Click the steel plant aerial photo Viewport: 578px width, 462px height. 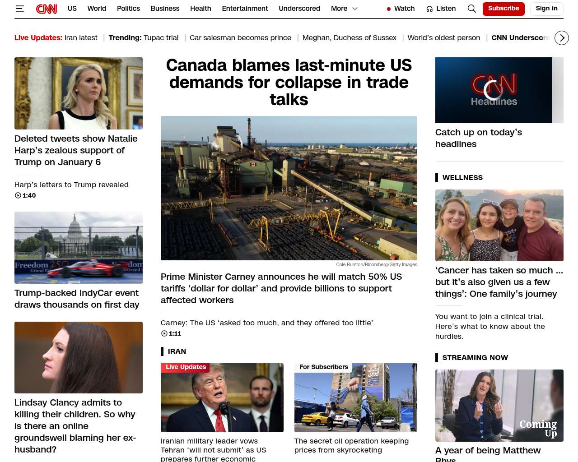pos(289,188)
